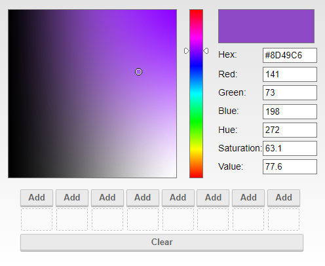Image resolution: width=325 pixels, height=266 pixels.
Task: Click the Red: label
Action: [x=227, y=74]
